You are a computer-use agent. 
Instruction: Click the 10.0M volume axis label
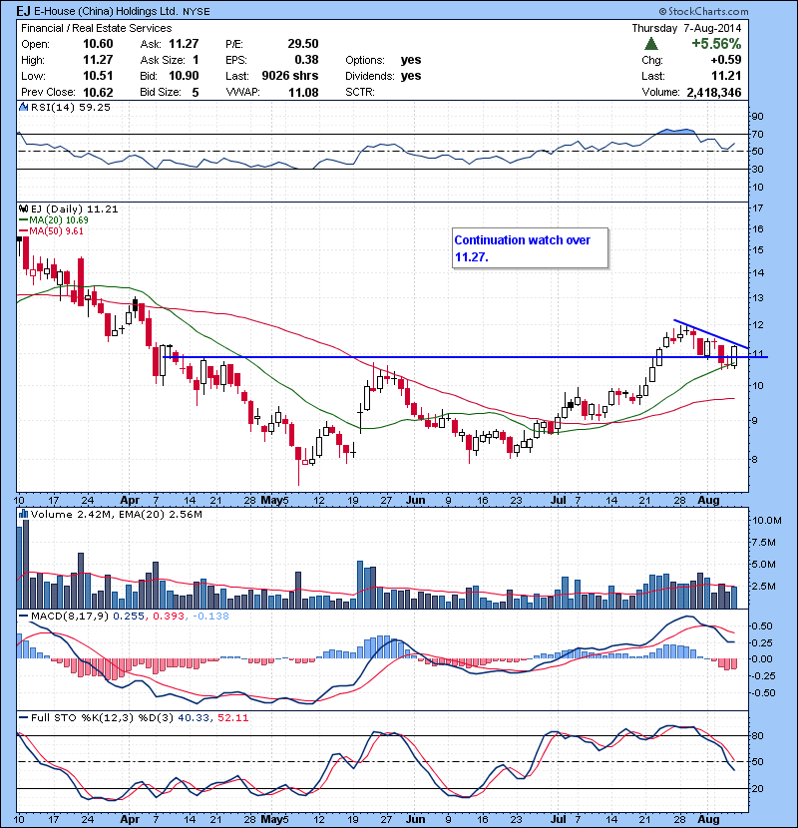pos(767,520)
